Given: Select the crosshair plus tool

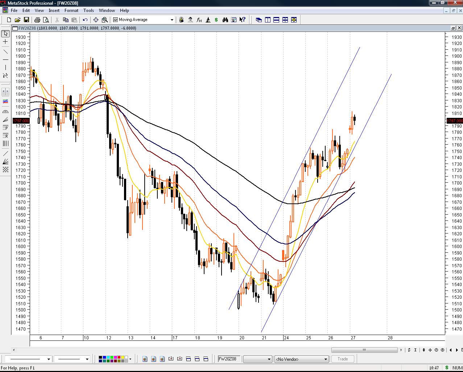Looking at the screenshot, I should (x=5, y=42).
